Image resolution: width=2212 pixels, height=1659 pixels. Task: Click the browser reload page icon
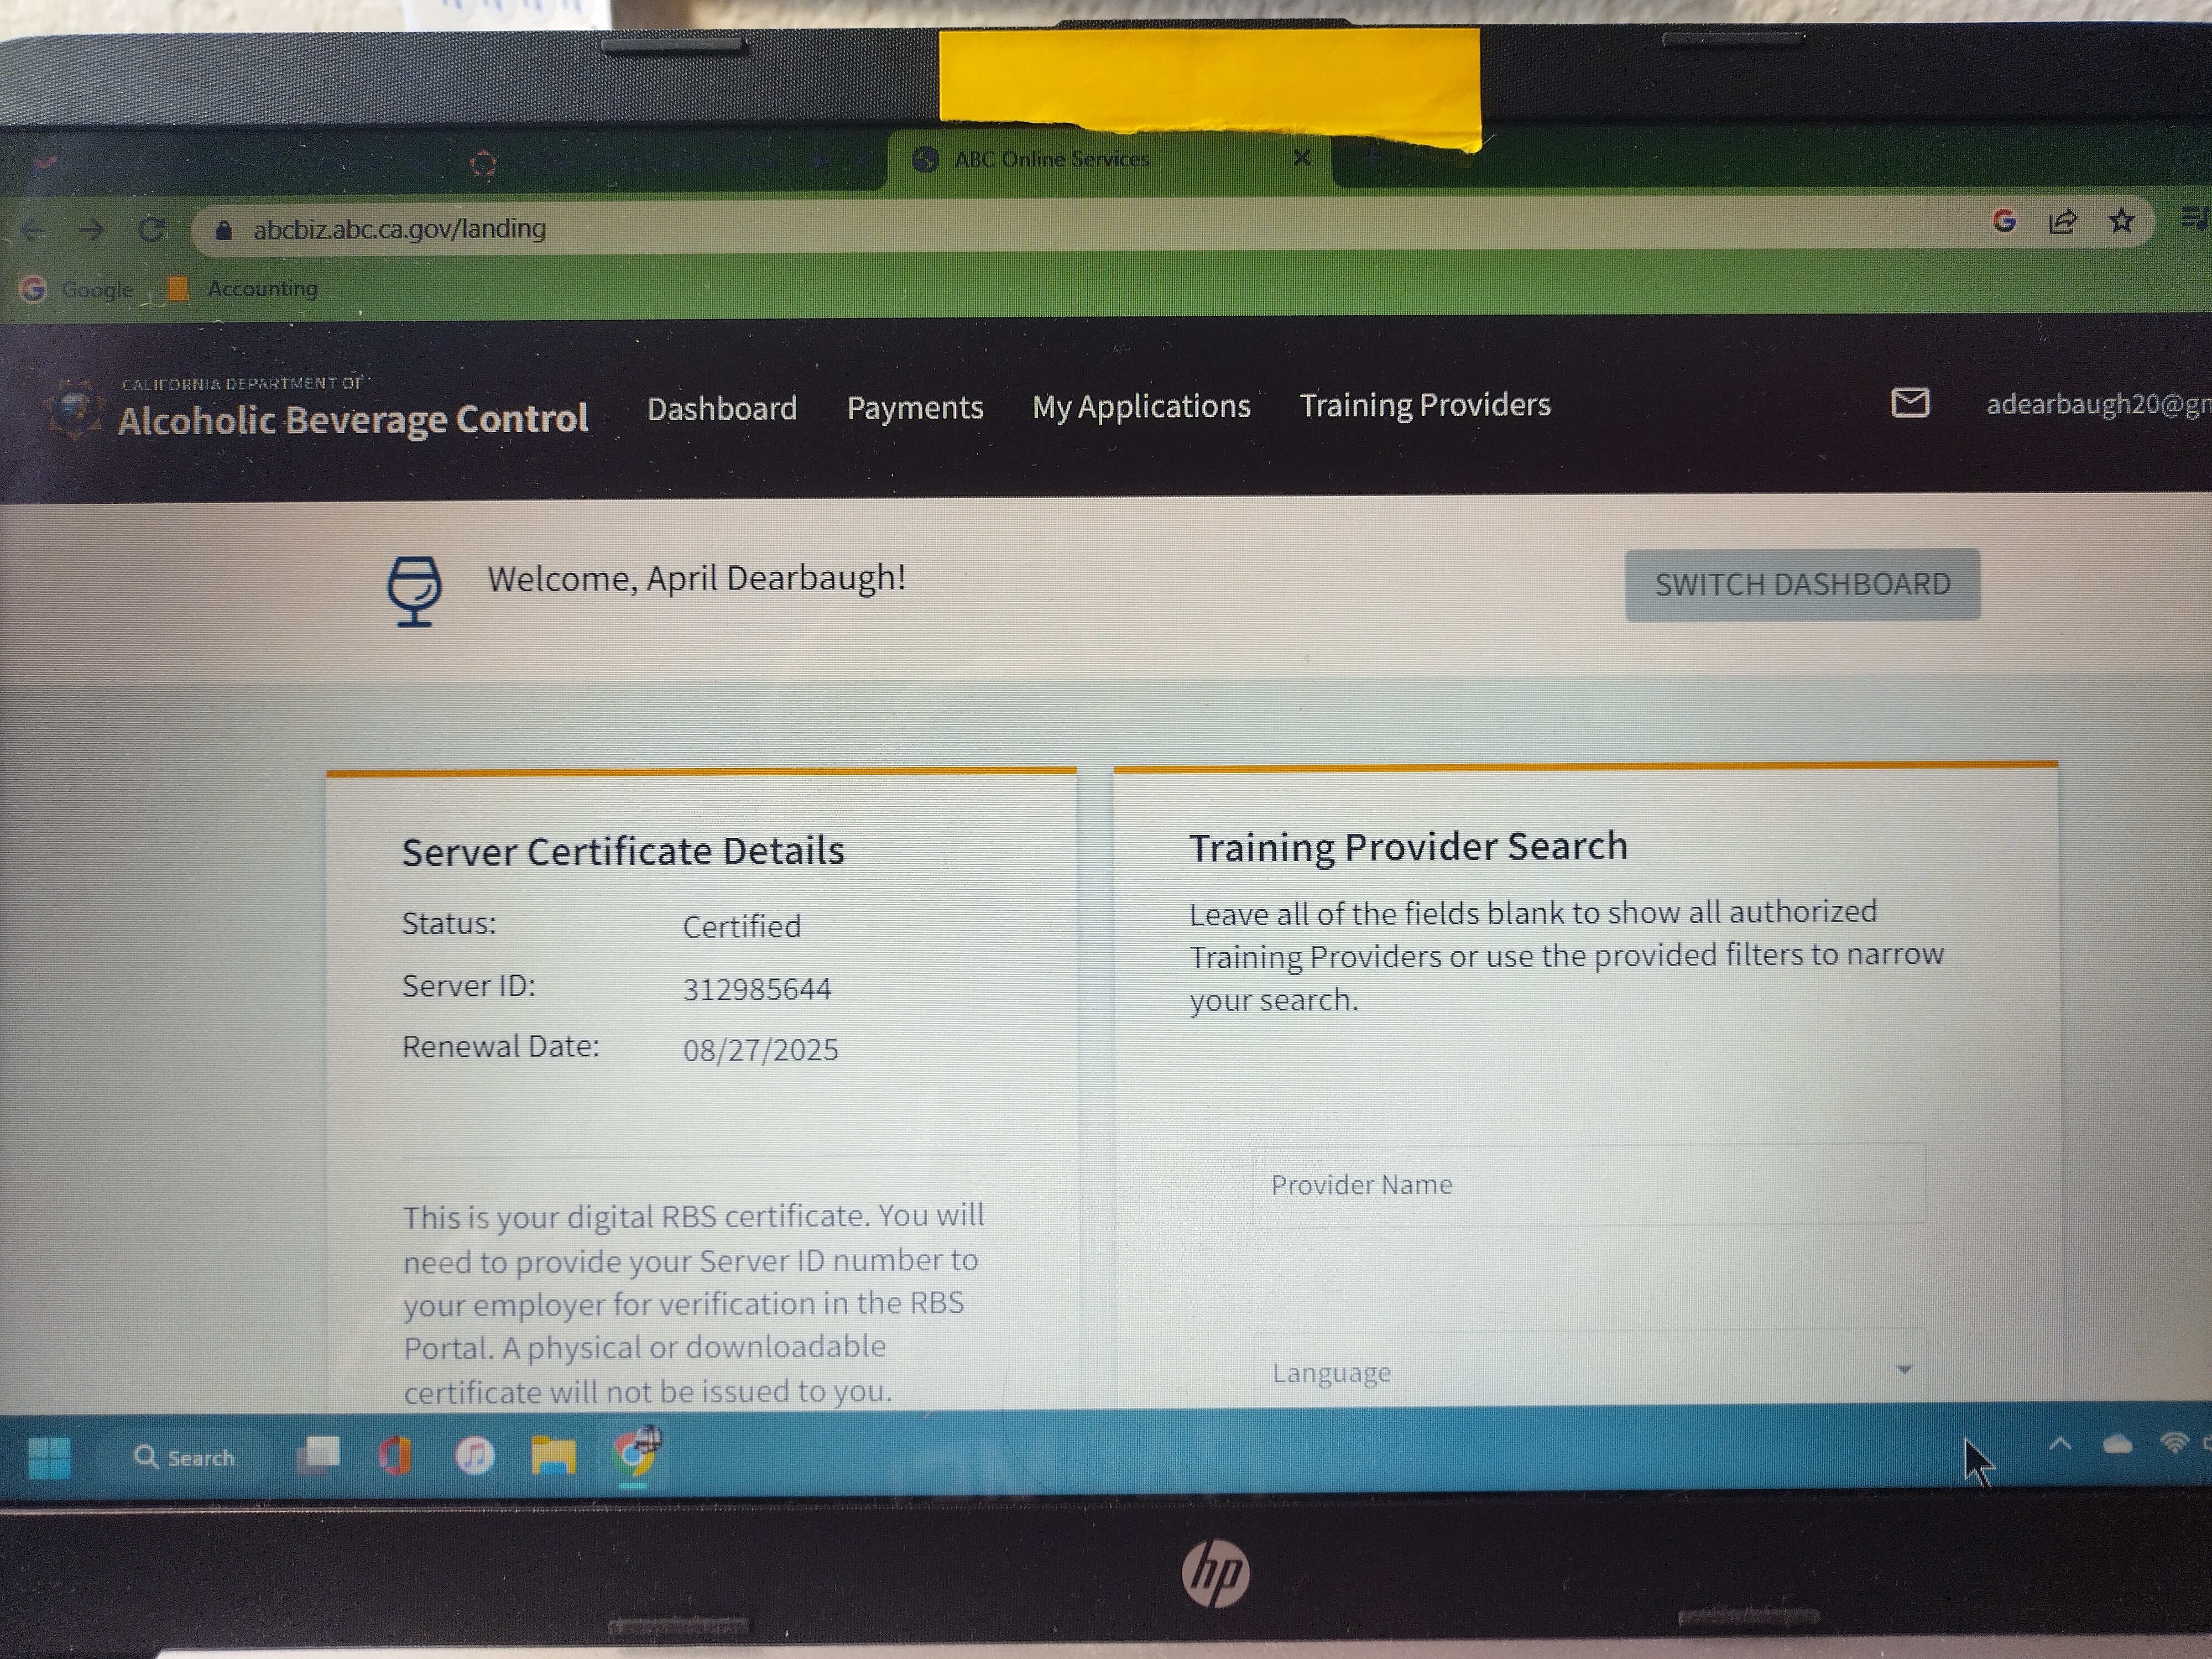152,230
